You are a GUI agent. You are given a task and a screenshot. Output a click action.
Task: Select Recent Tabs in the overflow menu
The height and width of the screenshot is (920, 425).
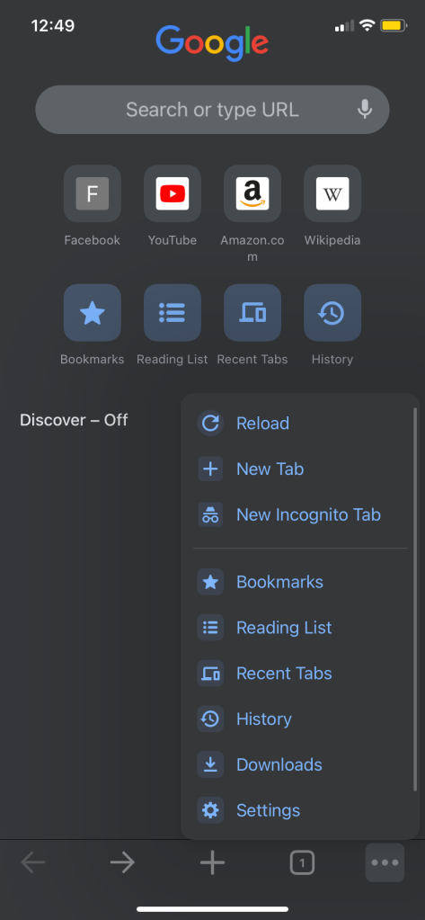tap(299, 673)
